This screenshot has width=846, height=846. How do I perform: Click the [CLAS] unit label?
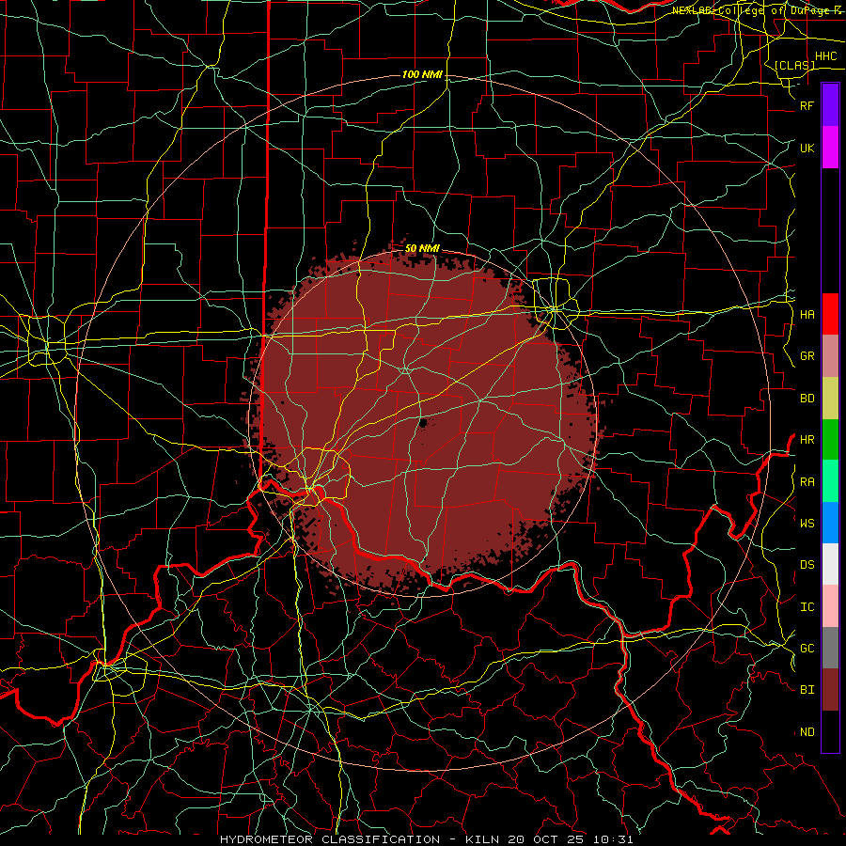(x=794, y=65)
